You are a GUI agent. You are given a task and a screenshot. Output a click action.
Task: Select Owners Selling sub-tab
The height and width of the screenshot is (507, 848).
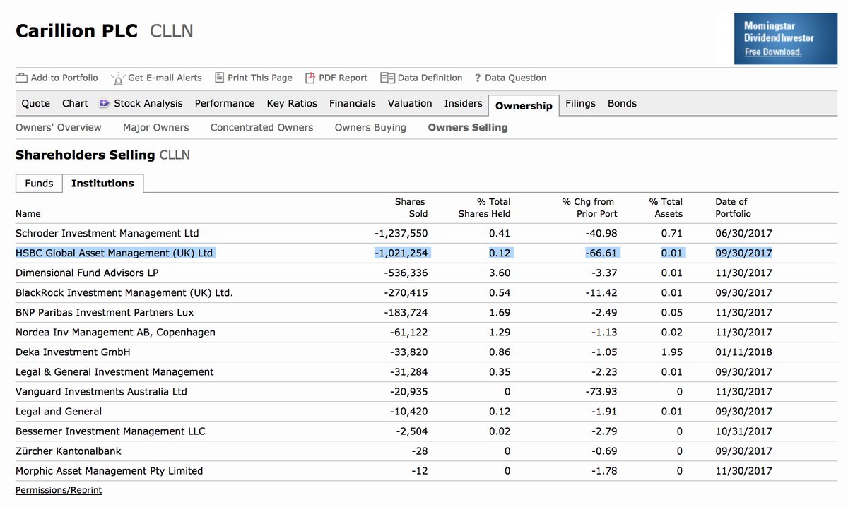coord(468,127)
